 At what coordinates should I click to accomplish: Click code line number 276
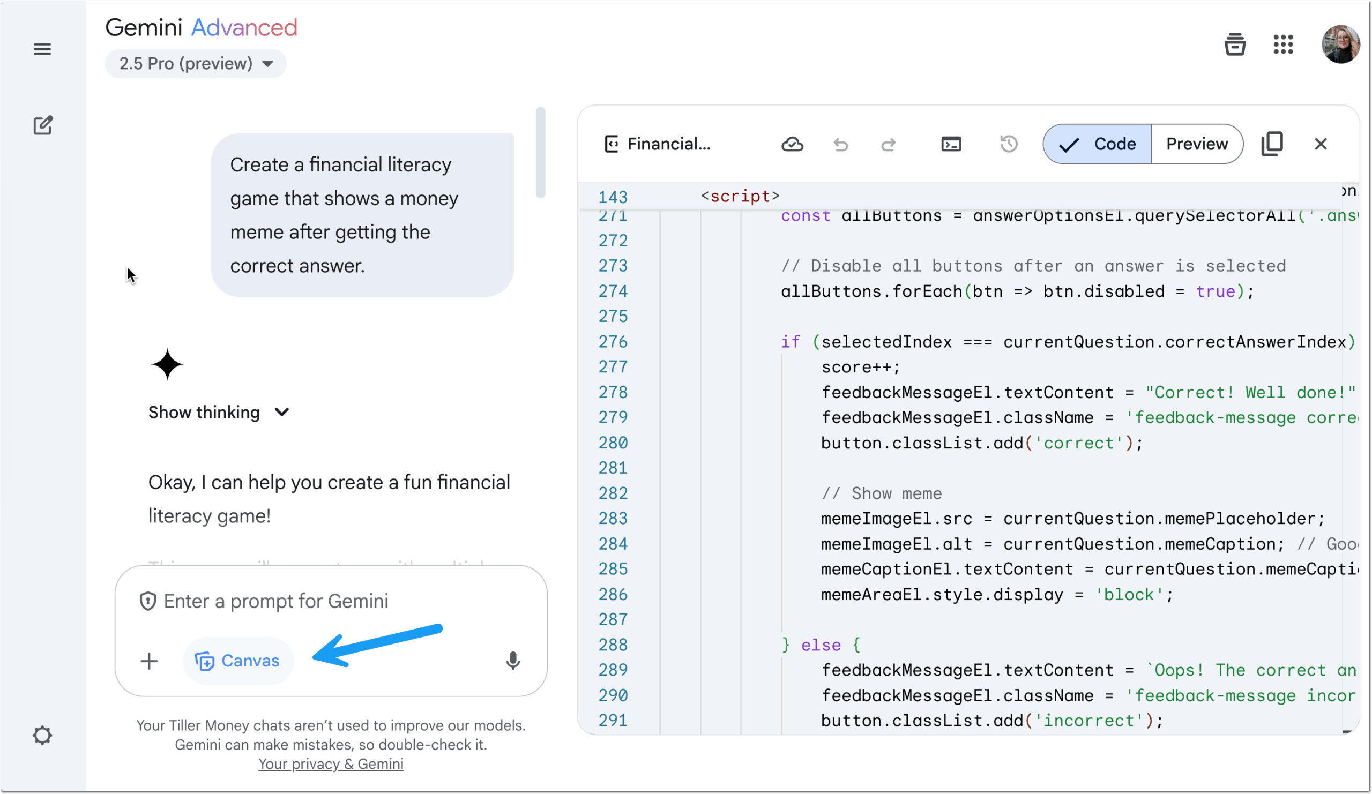pyautogui.click(x=613, y=342)
